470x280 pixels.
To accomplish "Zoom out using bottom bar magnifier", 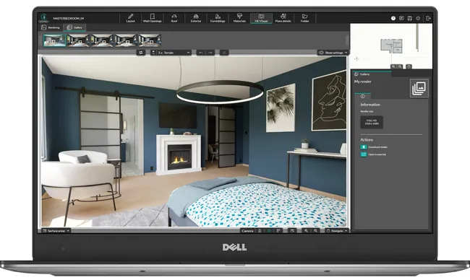I will pyautogui.click(x=306, y=231).
